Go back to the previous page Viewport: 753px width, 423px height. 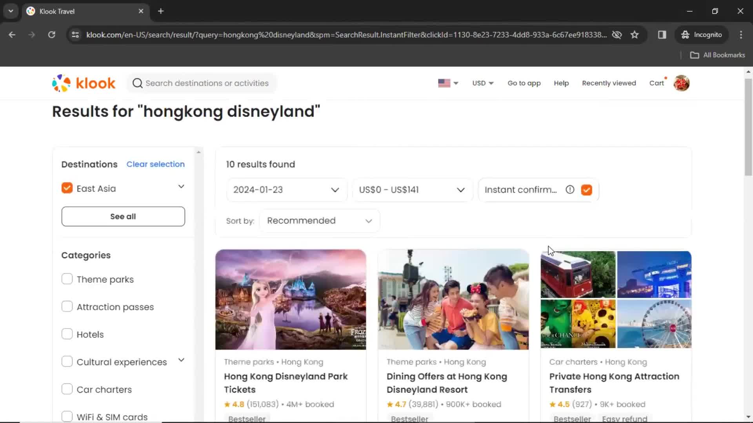tap(12, 35)
